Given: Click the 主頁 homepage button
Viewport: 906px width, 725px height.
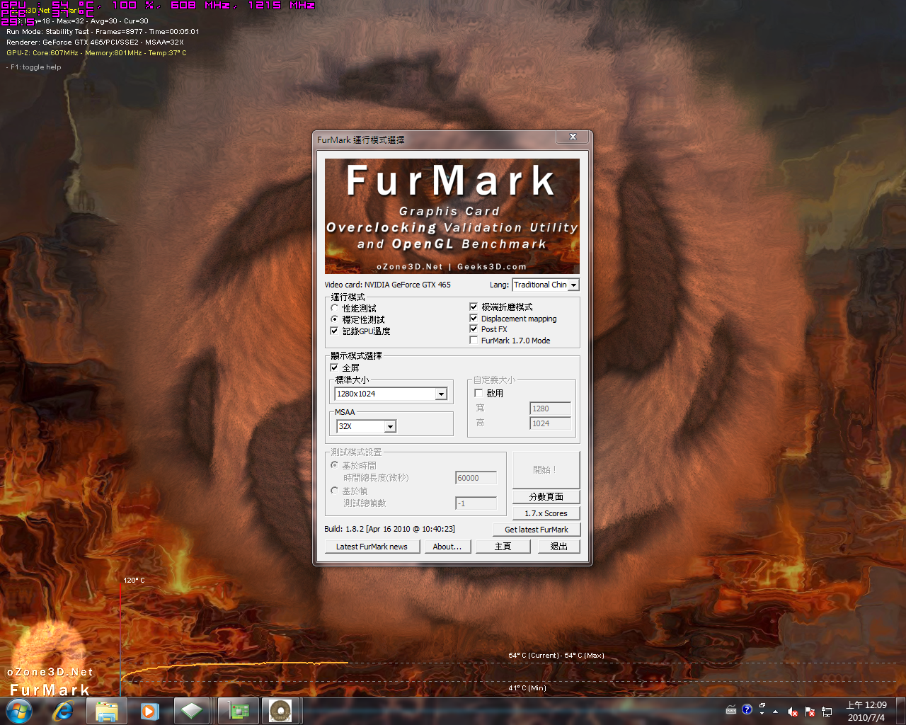Looking at the screenshot, I should (503, 547).
